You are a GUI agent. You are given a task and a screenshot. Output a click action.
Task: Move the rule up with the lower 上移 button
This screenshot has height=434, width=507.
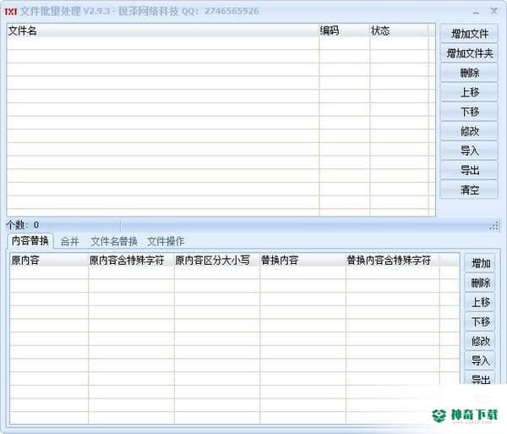click(480, 302)
